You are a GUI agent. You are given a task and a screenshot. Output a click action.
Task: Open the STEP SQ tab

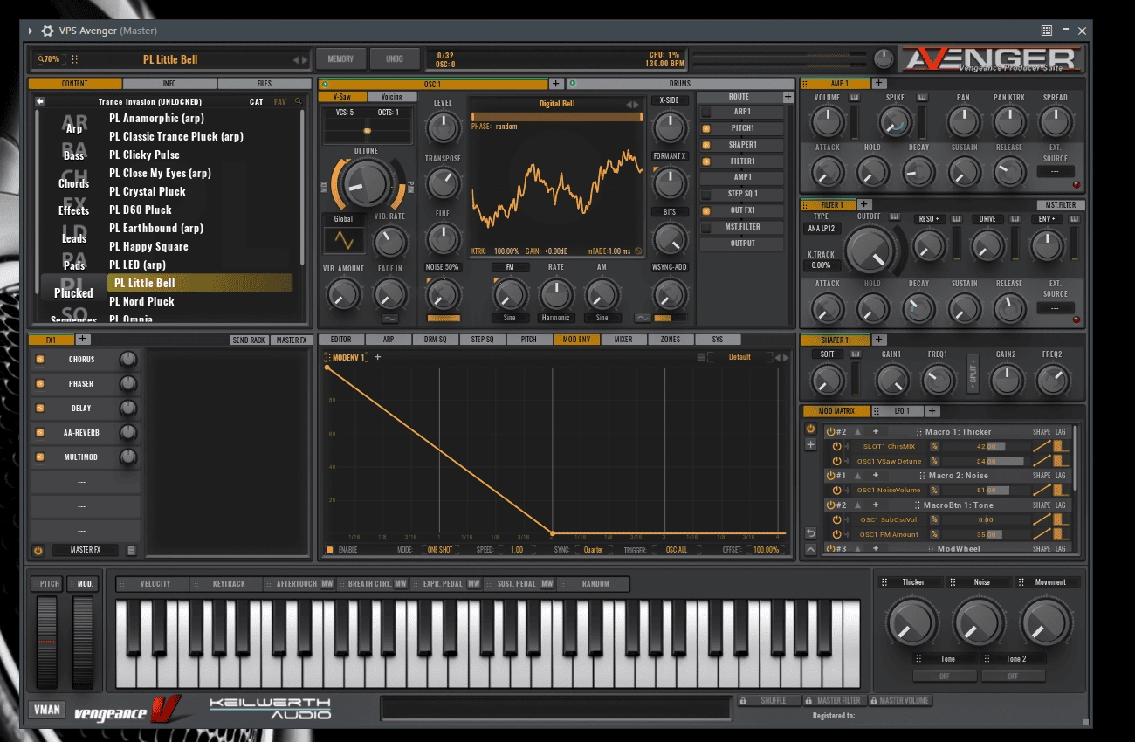(x=482, y=340)
